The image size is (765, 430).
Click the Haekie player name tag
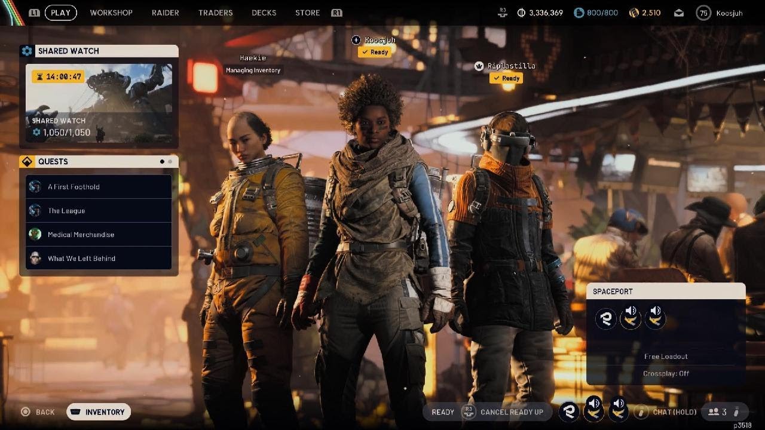[253, 58]
